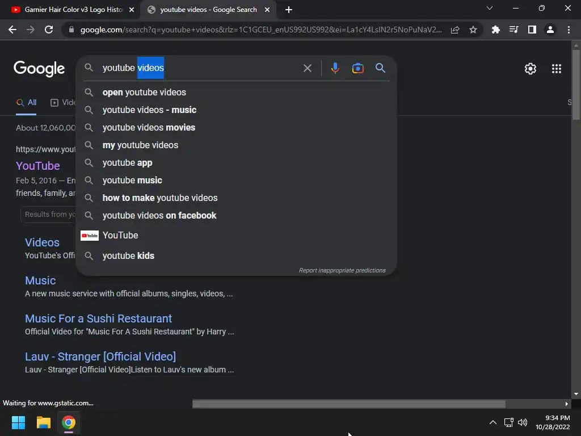Open the Google apps grid
581x436 pixels.
[x=557, y=69]
